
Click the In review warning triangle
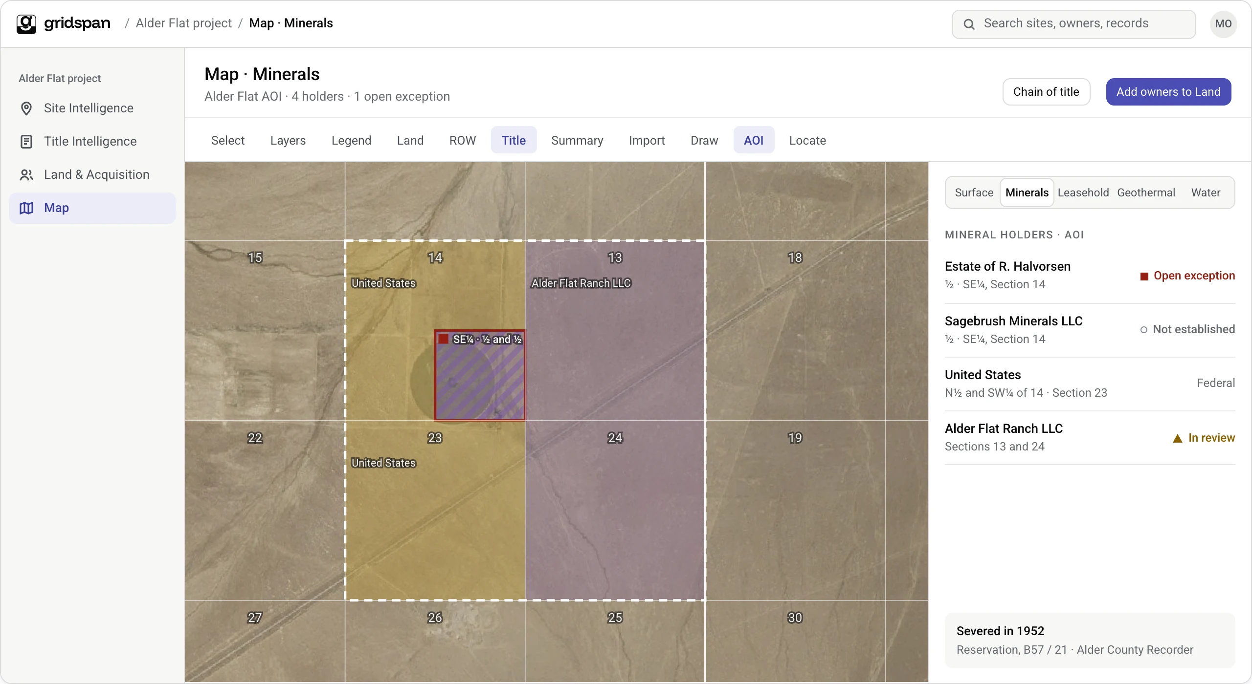1178,438
